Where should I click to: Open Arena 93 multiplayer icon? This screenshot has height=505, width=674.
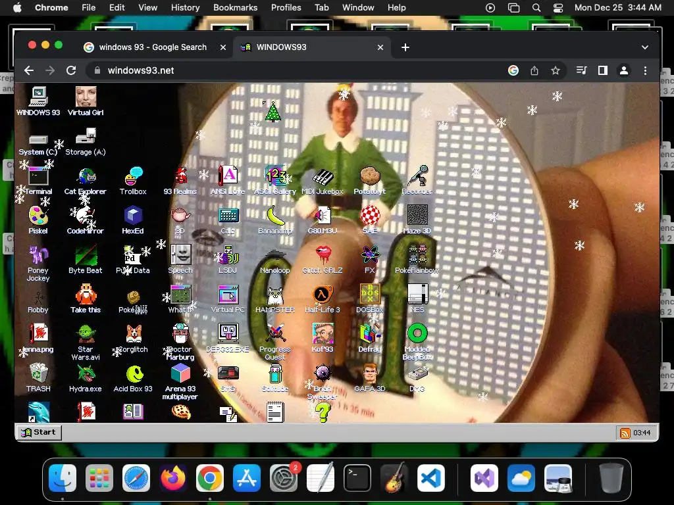click(180, 382)
